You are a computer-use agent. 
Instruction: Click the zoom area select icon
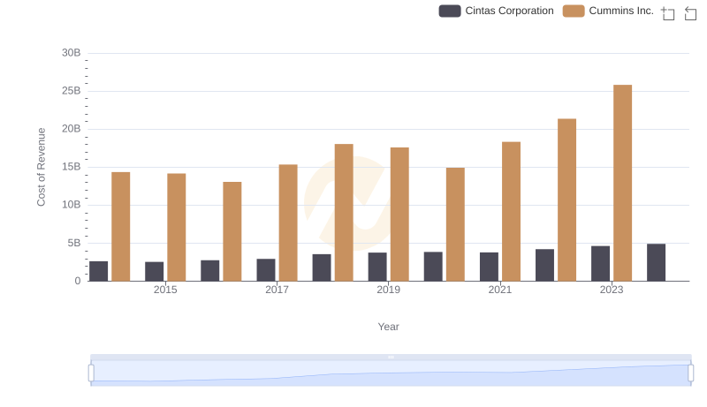point(668,13)
